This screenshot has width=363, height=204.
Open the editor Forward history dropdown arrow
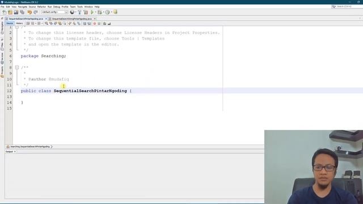42,23
